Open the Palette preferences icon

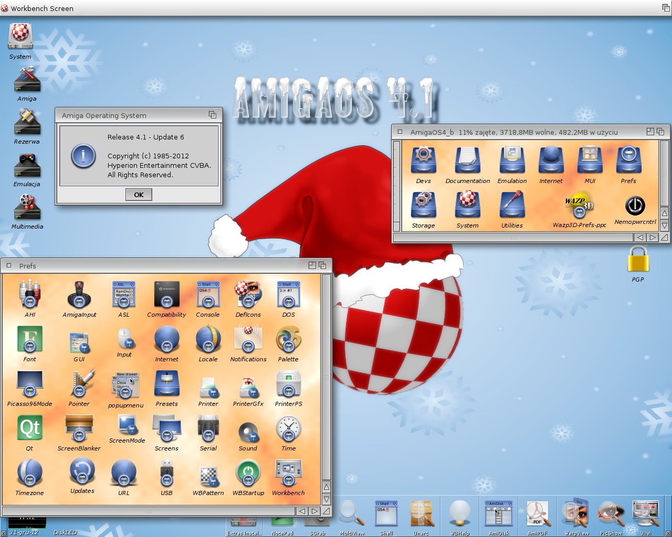(288, 339)
